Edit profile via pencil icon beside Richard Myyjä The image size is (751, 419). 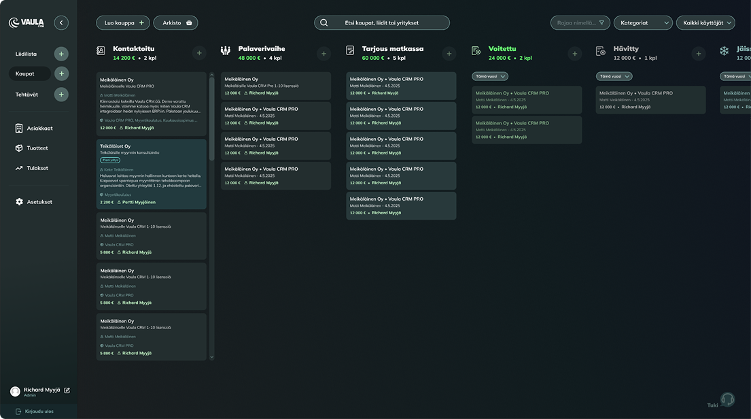tap(66, 390)
